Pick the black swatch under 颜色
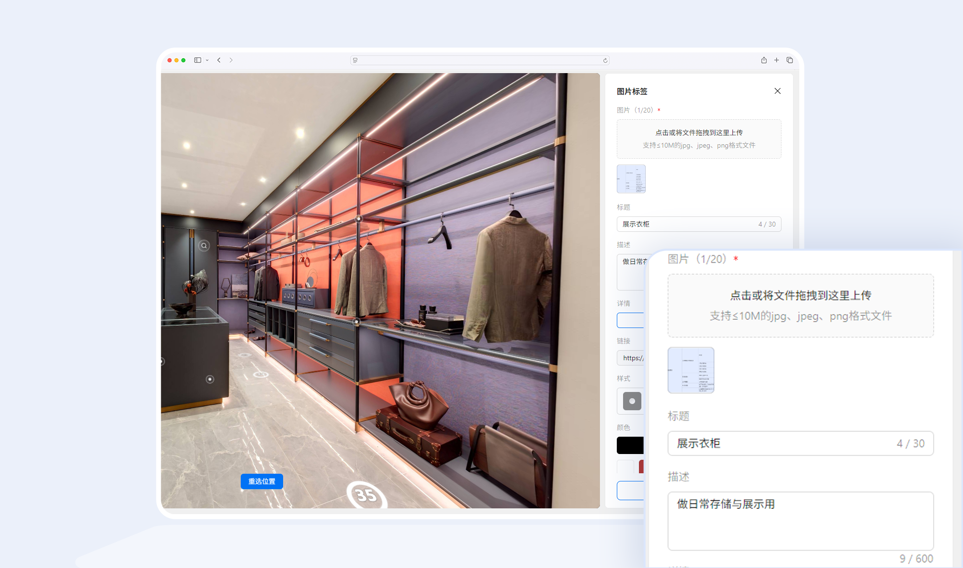 pyautogui.click(x=630, y=445)
